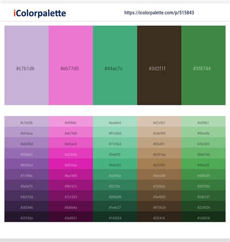Pick the #25182e darkest purple shade
The height and width of the screenshot is (242, 230).
27,217
